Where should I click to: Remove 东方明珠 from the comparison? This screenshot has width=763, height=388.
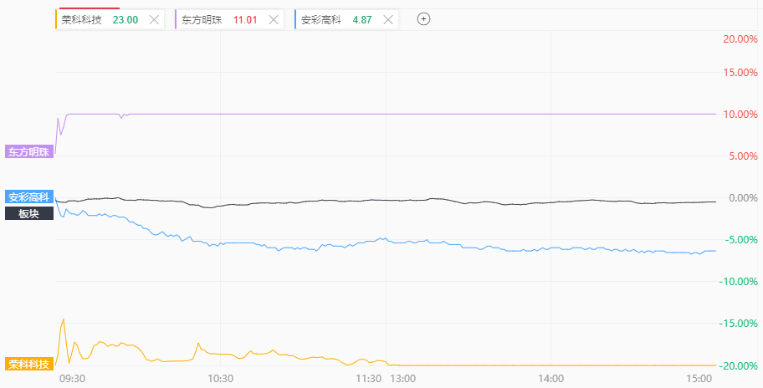(x=274, y=19)
